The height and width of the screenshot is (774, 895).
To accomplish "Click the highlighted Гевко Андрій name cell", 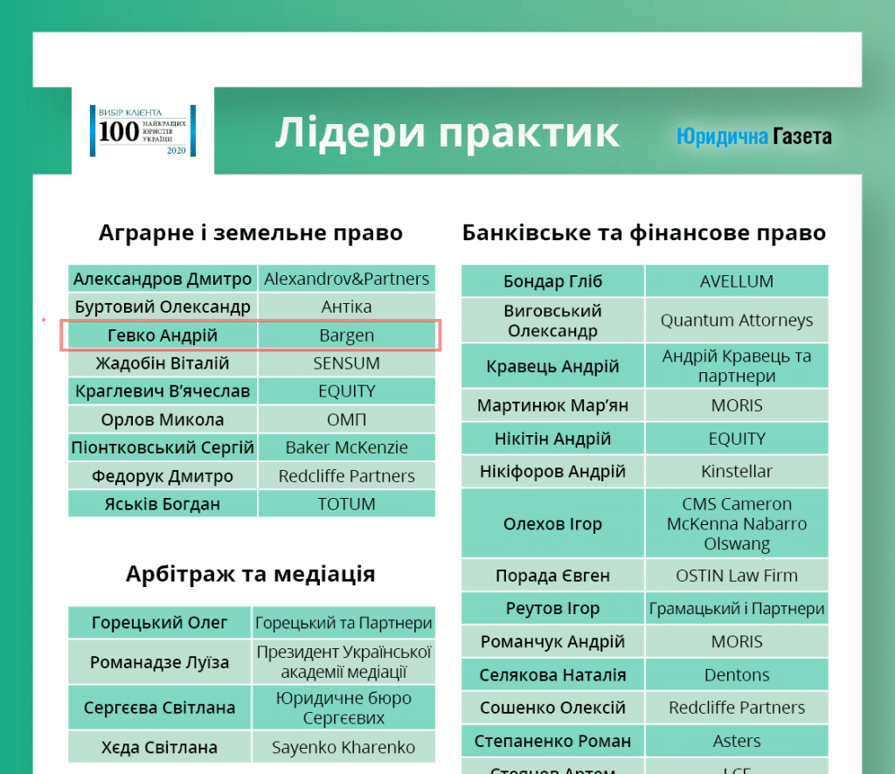I will point(162,335).
